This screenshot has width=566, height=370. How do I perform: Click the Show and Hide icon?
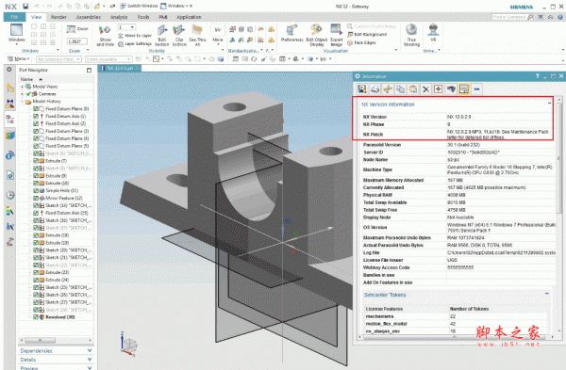(105, 36)
